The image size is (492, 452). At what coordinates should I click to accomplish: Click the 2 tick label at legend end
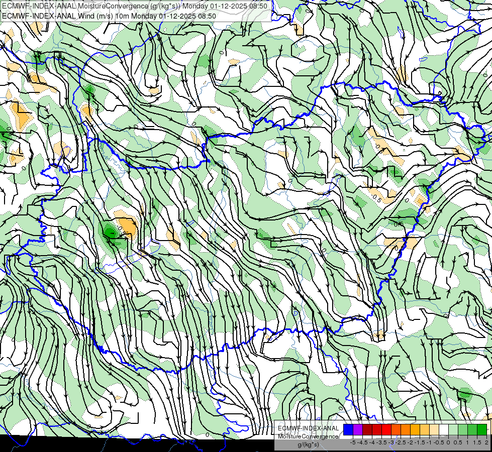[486, 442]
